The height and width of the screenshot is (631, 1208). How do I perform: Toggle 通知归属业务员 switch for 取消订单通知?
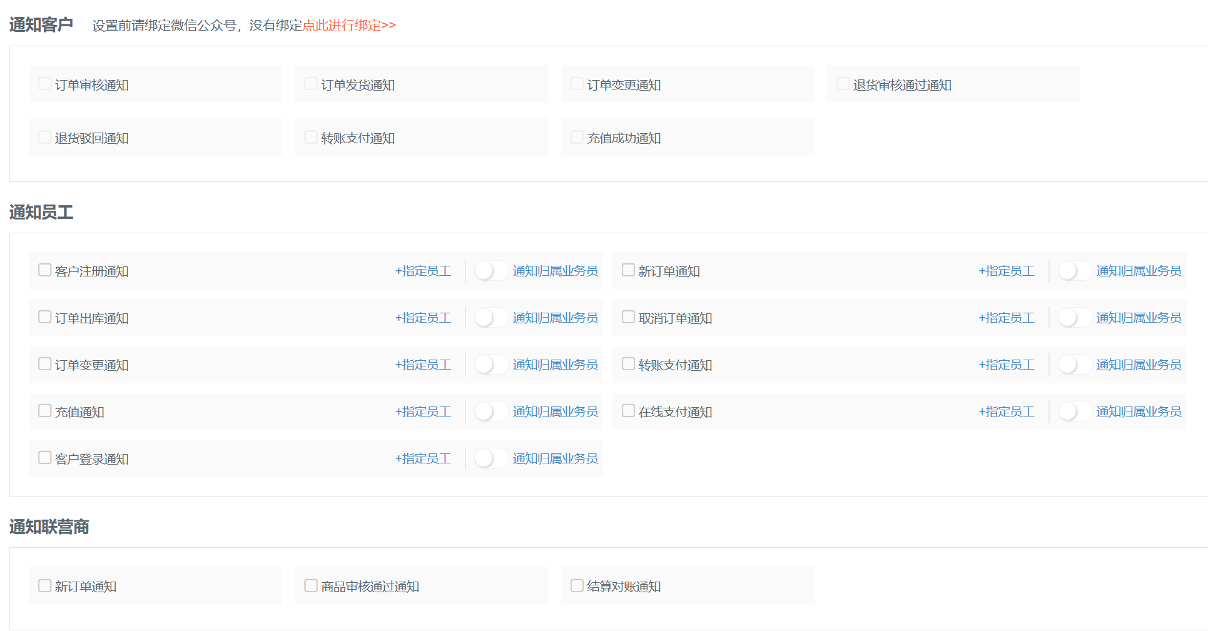(1075, 318)
